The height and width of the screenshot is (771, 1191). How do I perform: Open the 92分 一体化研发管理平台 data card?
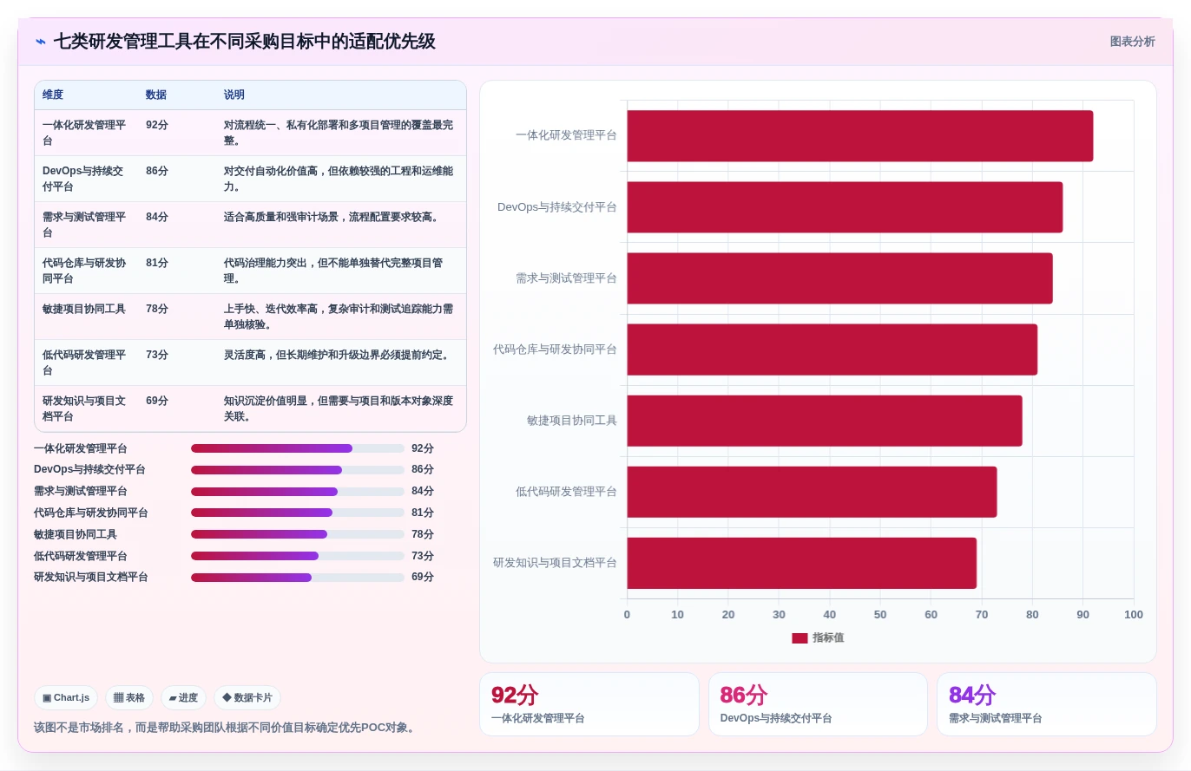click(589, 704)
